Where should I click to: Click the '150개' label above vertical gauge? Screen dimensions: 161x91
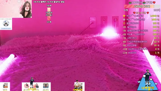(49, 6)
